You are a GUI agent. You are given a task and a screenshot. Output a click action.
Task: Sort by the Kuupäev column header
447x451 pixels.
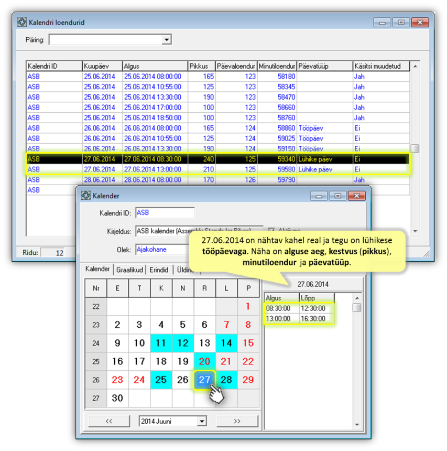(102, 66)
